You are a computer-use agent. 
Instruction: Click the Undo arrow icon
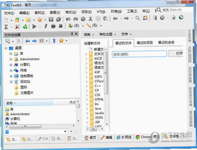coord(68,19)
